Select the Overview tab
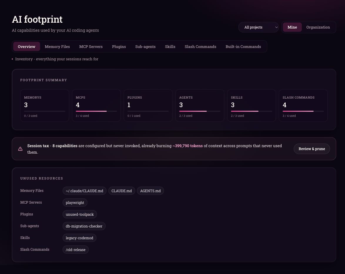Viewport: 345px width, 274px height. pyautogui.click(x=27, y=47)
